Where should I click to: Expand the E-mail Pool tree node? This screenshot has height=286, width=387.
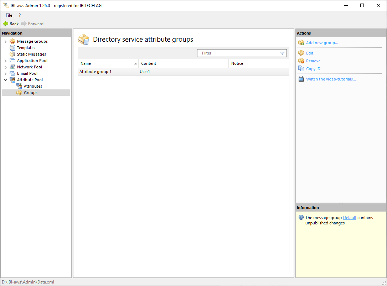point(5,74)
